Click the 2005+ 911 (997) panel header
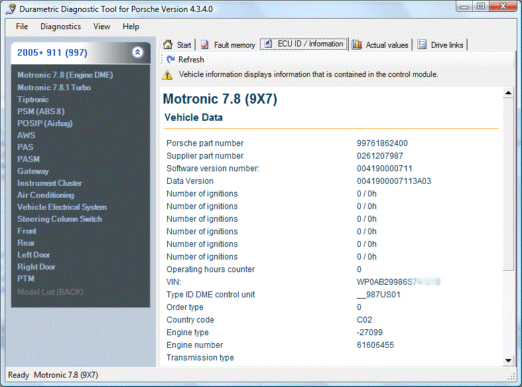Viewport: 522px width, 387px height. (x=80, y=52)
